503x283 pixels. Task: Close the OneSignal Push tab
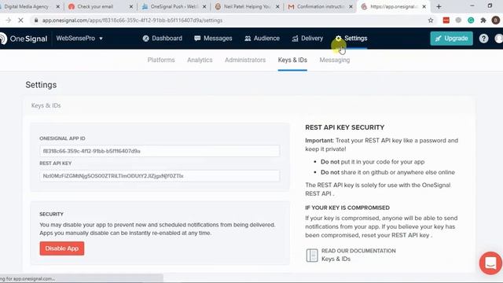click(204, 6)
